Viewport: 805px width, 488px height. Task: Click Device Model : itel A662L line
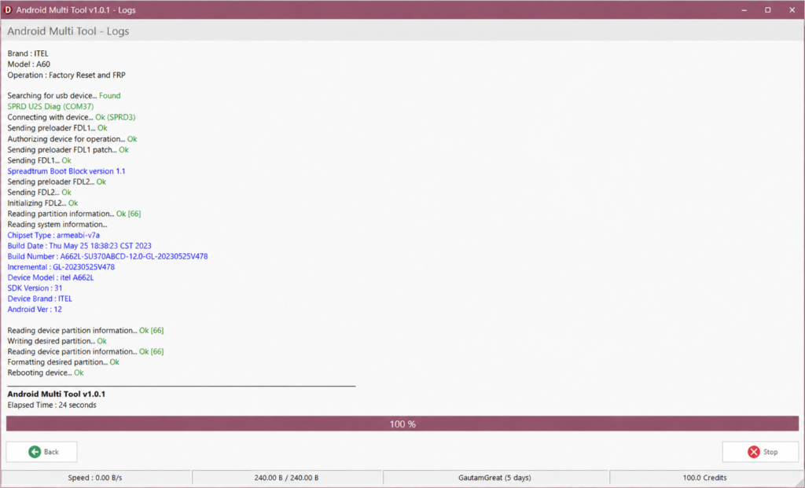(50, 277)
